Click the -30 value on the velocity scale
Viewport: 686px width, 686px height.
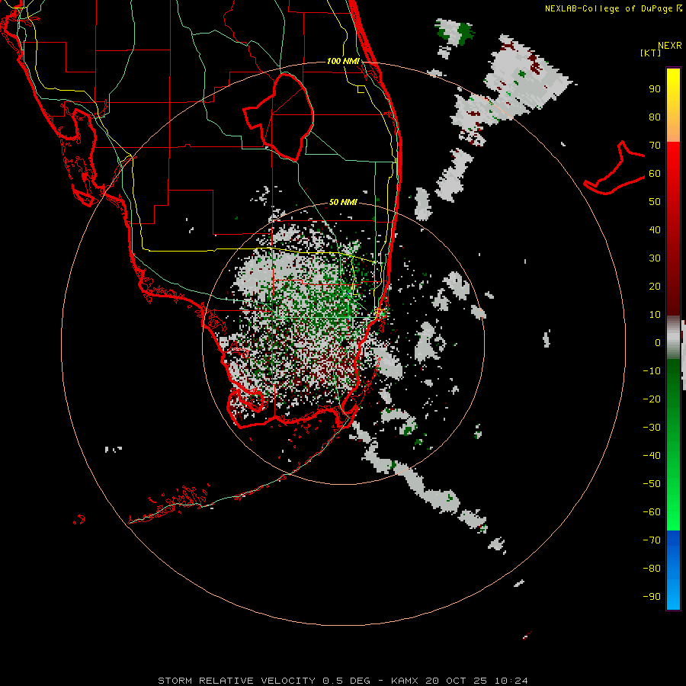pos(652,428)
